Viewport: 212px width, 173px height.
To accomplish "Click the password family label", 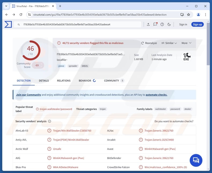I will point(175,109).
